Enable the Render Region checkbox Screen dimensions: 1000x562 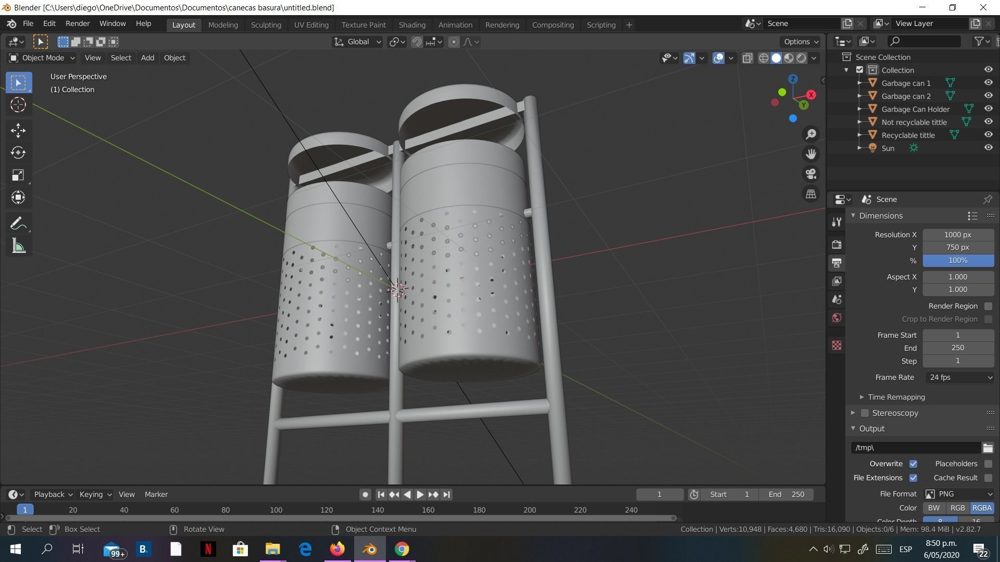point(988,306)
